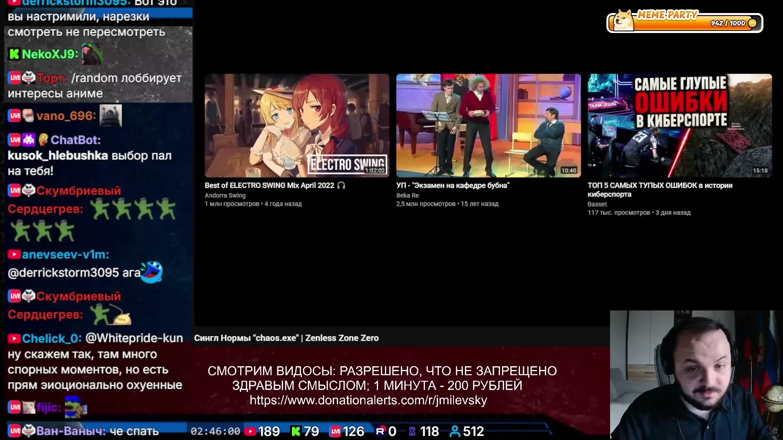Screen dimensions: 783x440
Task: Click the YouTube badge beside anevseev-v1m
Action: pos(14,254)
